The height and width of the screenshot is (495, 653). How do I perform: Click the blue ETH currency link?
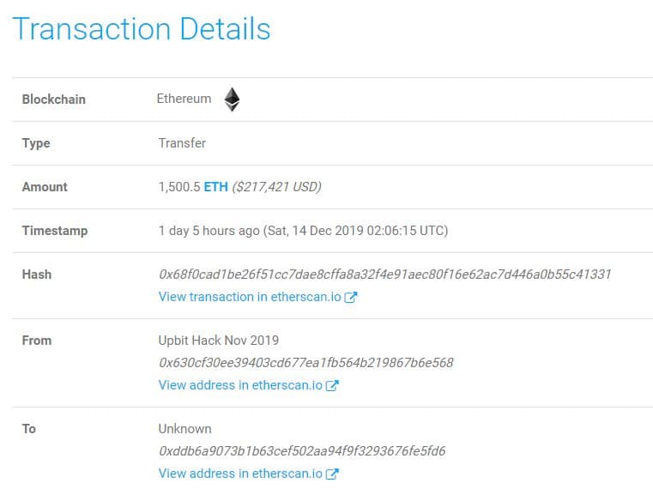point(215,186)
